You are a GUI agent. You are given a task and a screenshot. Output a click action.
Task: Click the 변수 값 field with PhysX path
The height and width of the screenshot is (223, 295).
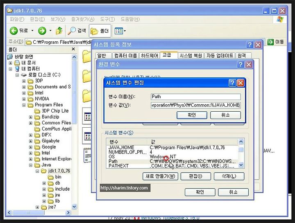point(196,105)
